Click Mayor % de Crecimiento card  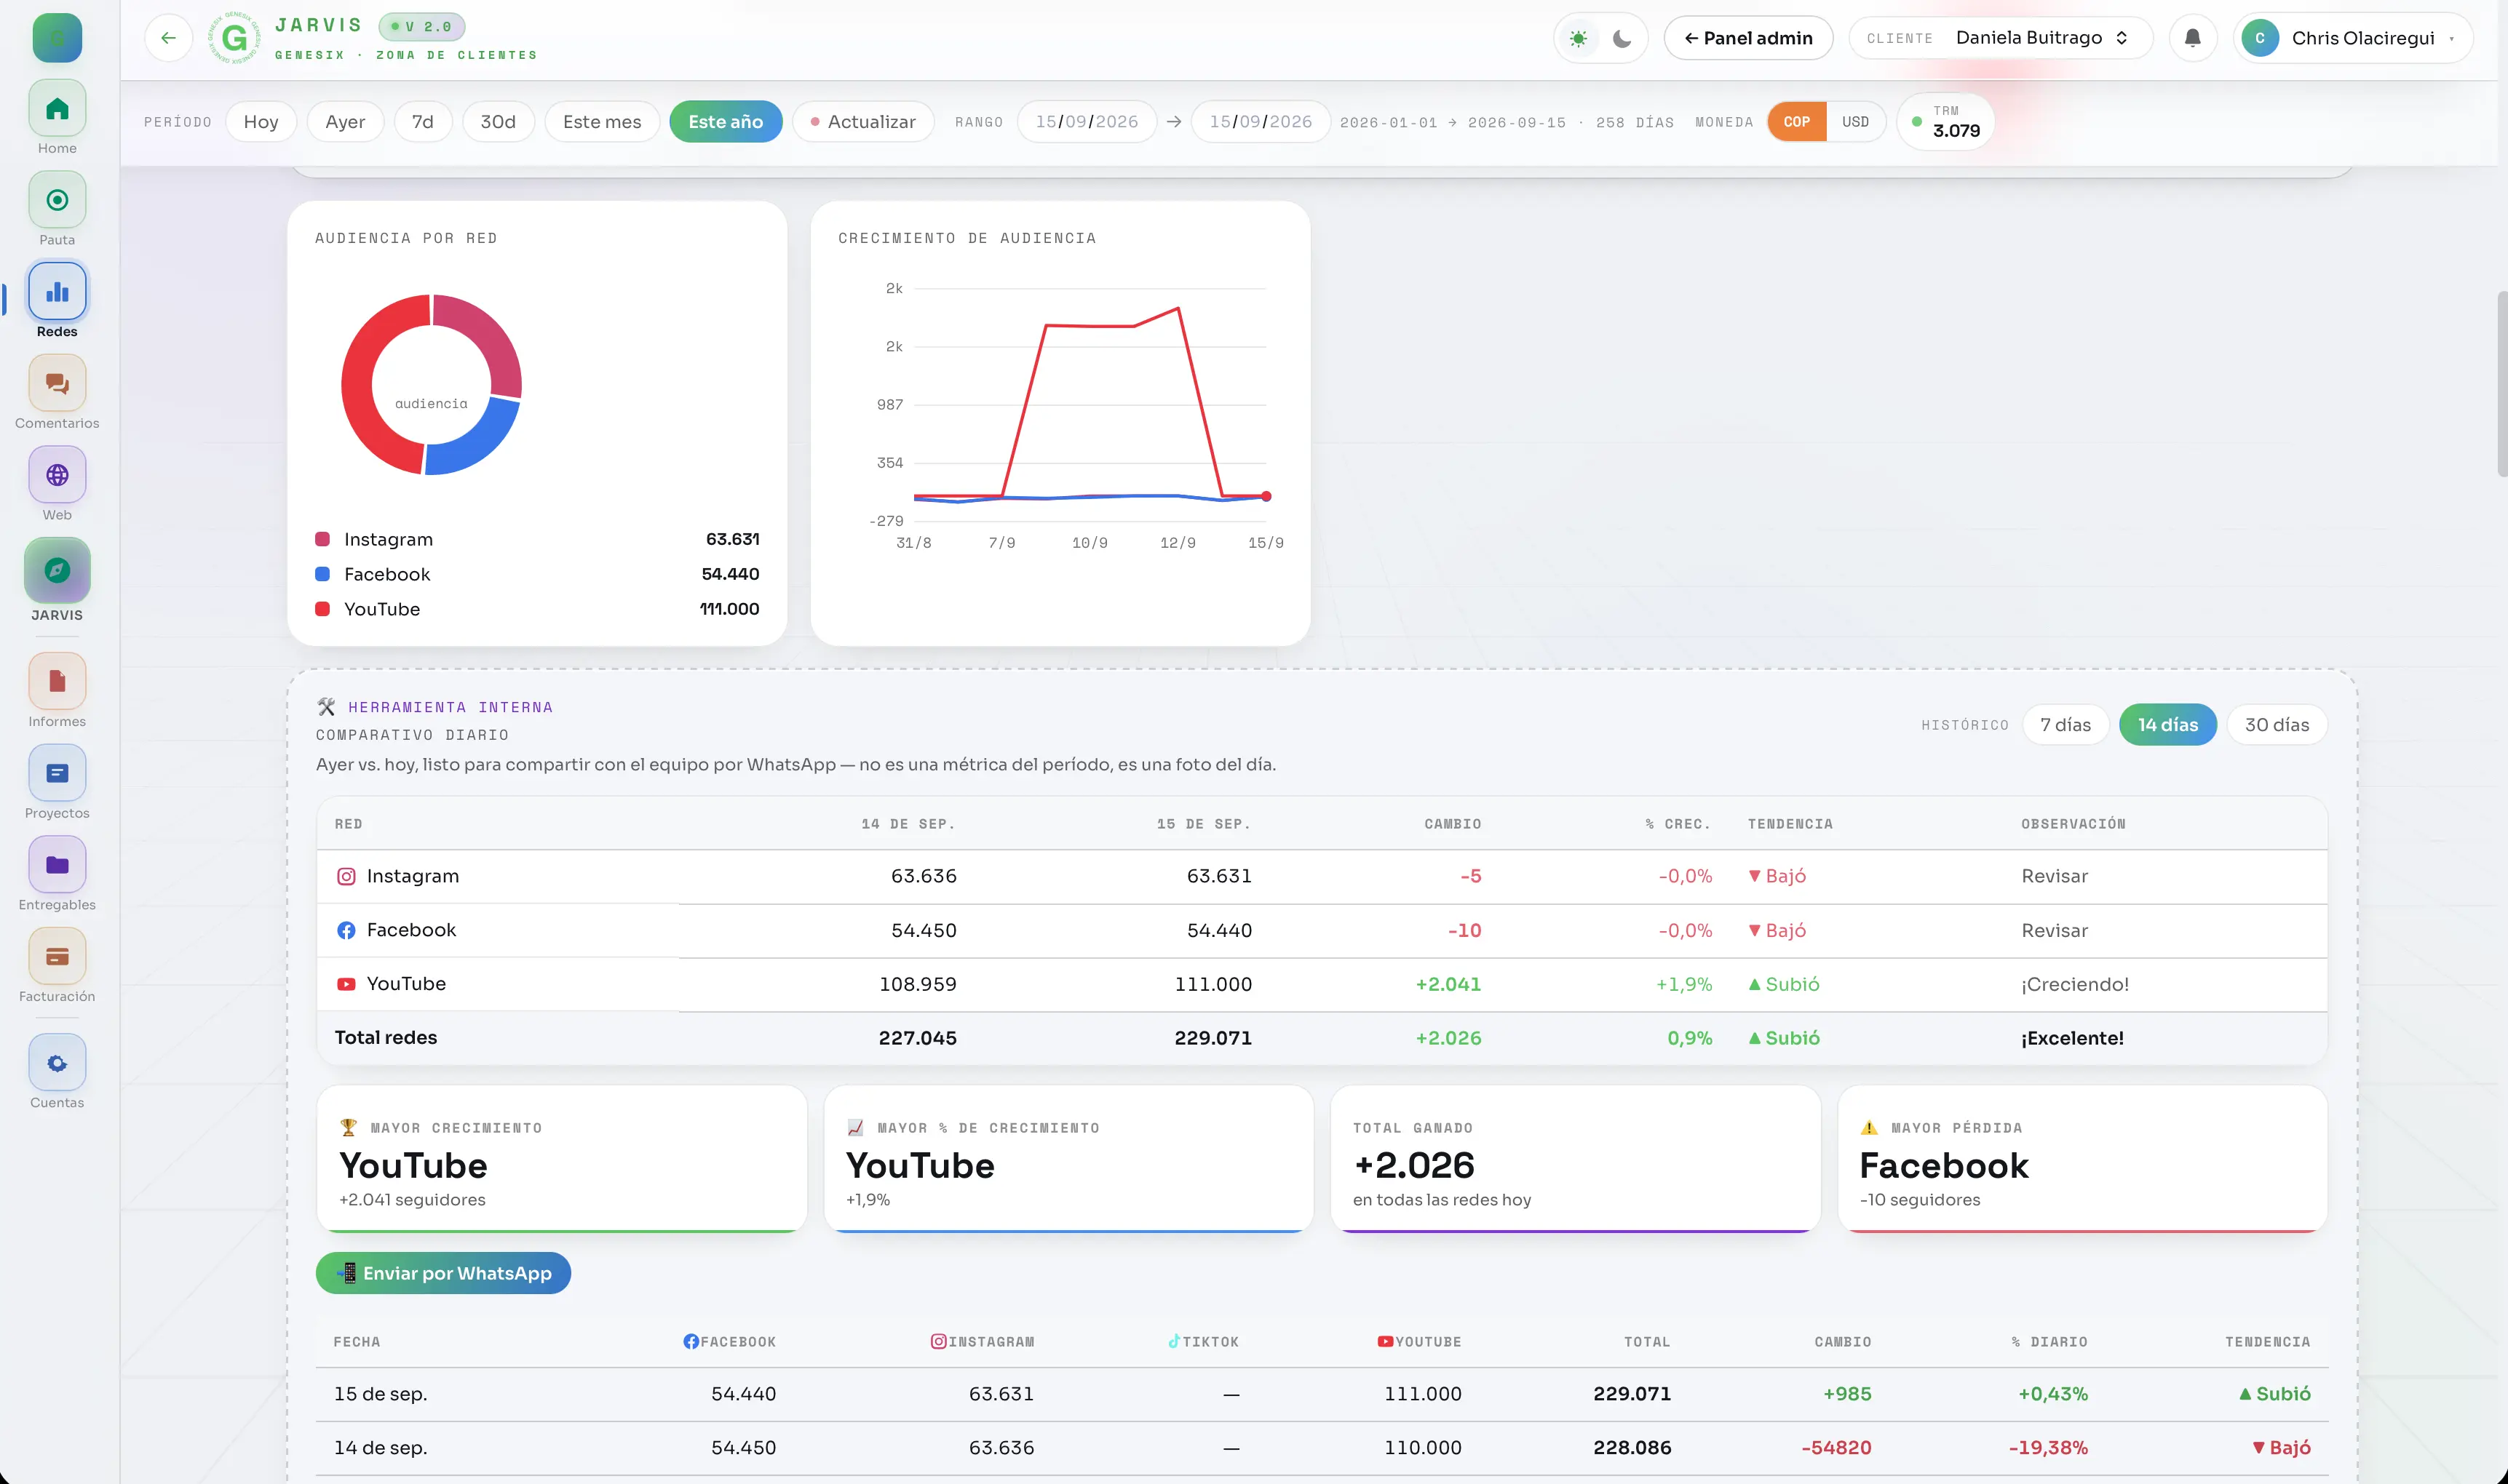(x=1068, y=1160)
